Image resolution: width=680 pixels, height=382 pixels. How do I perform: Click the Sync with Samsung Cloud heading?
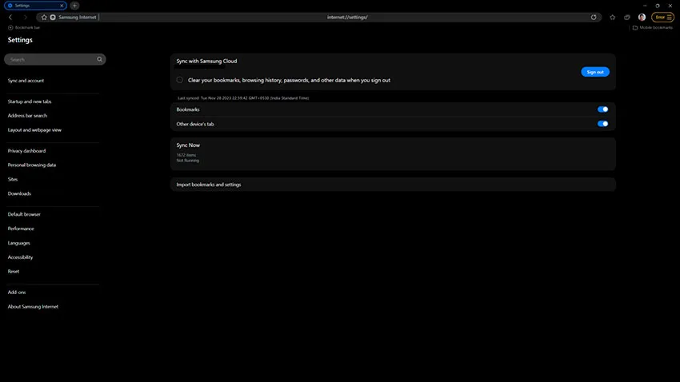click(x=206, y=61)
